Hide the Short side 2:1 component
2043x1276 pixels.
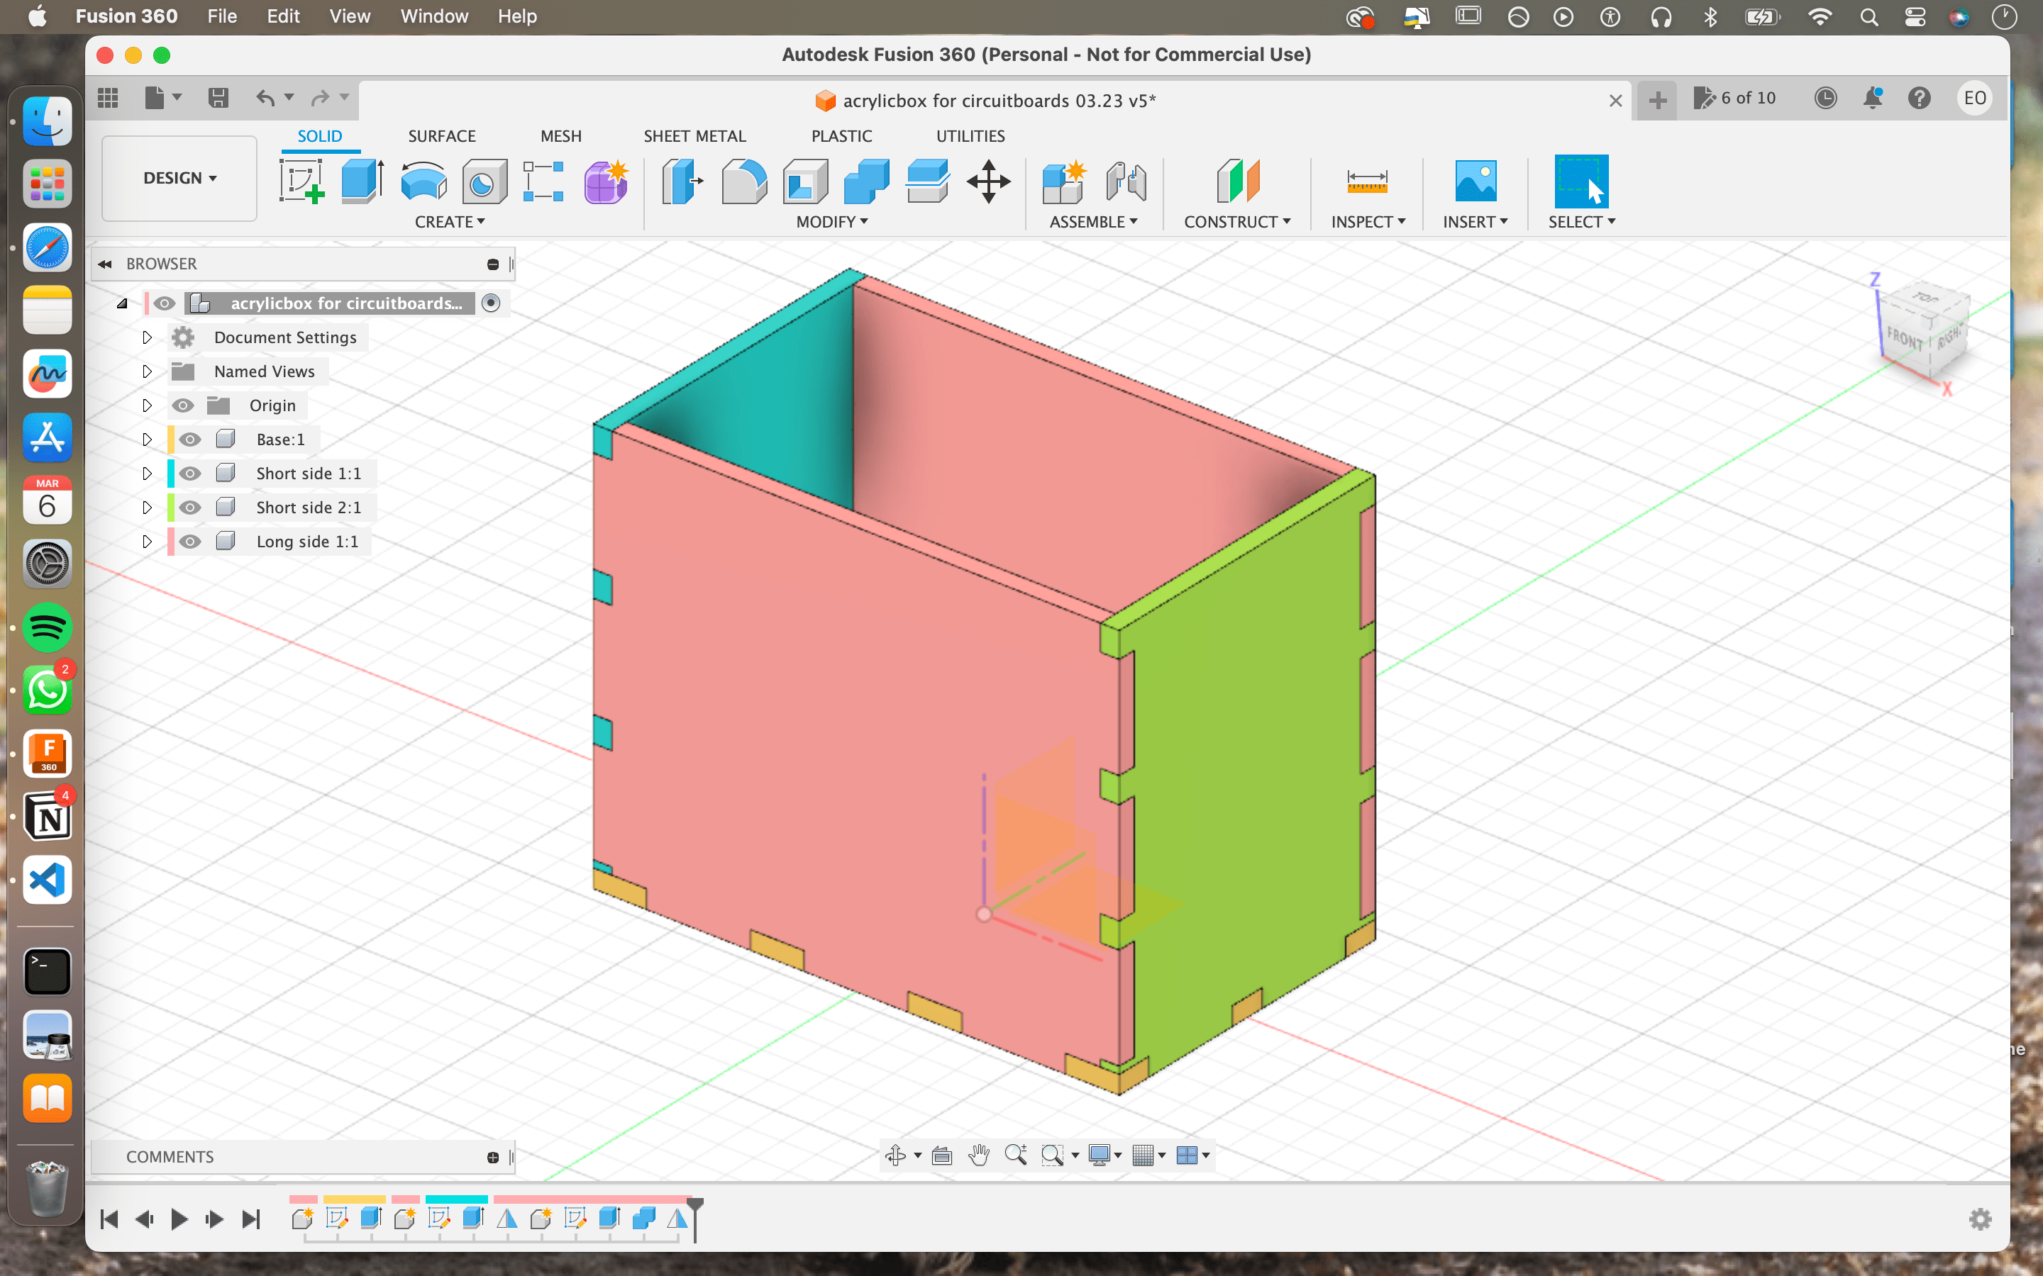190,507
